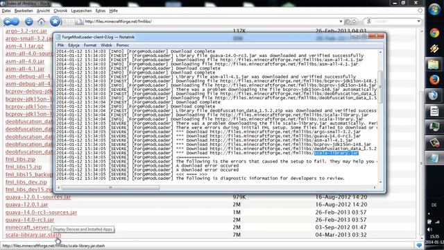Click the blue globe taskbar icon
The width and height of the screenshot is (444, 250).
pos(433,96)
